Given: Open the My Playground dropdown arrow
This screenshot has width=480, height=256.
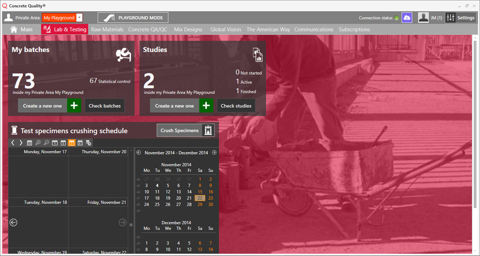Looking at the screenshot, I should click(79, 18).
